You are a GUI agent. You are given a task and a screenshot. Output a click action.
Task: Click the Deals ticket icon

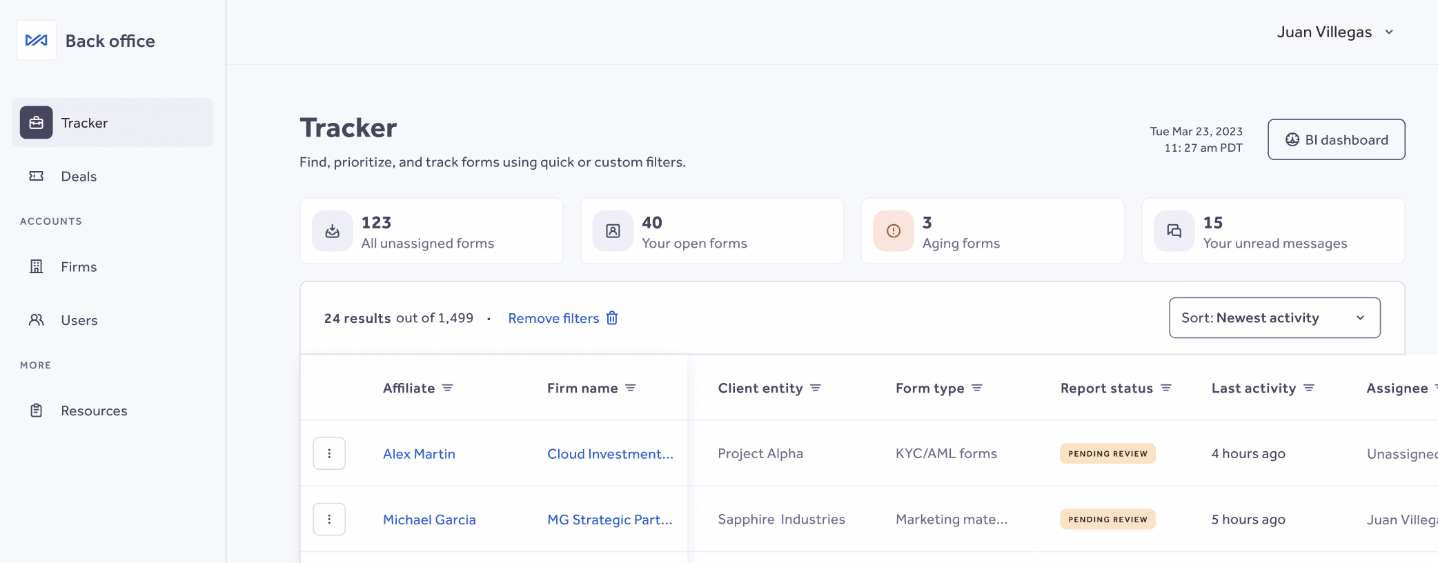point(37,177)
